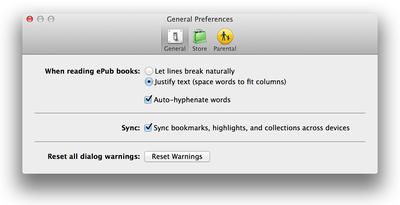Toggle Auto-hyphenate words checkbox
This screenshot has width=400, height=205.
148,100
